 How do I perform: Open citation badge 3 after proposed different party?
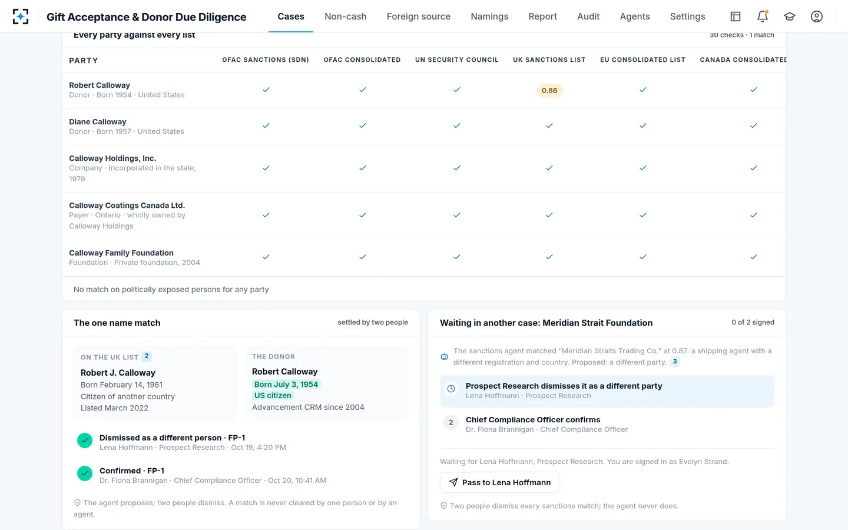(675, 362)
